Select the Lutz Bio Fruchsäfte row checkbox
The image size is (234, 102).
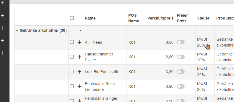pyautogui.click(x=72, y=72)
